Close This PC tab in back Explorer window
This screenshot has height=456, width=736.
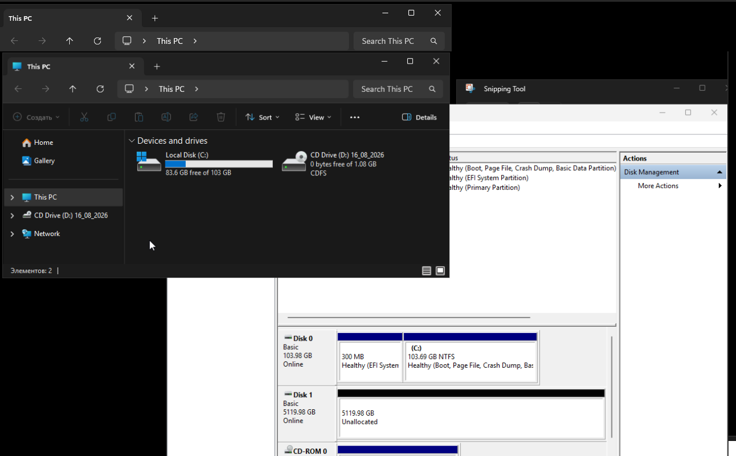(129, 18)
